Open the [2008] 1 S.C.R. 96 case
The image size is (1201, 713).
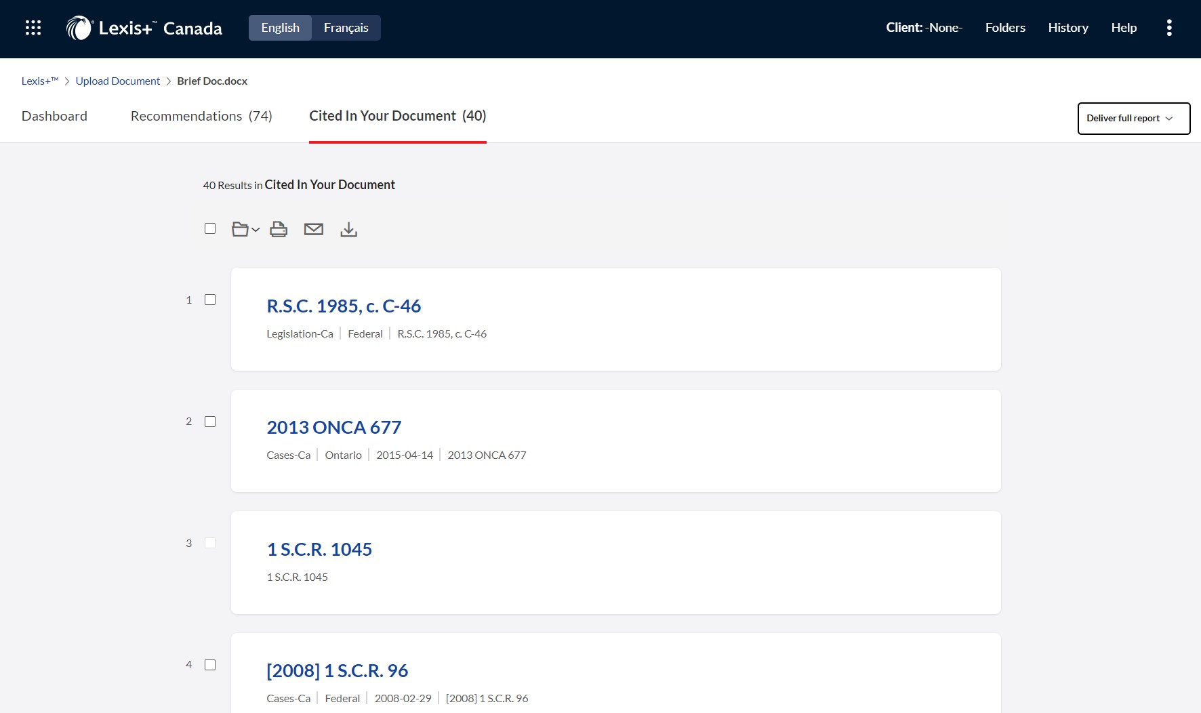coord(337,671)
